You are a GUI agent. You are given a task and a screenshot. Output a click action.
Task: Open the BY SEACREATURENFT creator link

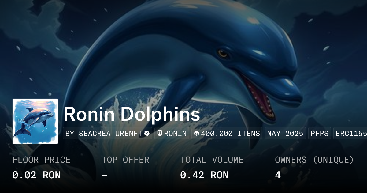[x=107, y=134]
